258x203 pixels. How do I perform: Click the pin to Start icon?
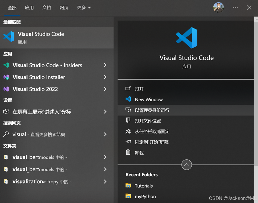[x=128, y=141]
